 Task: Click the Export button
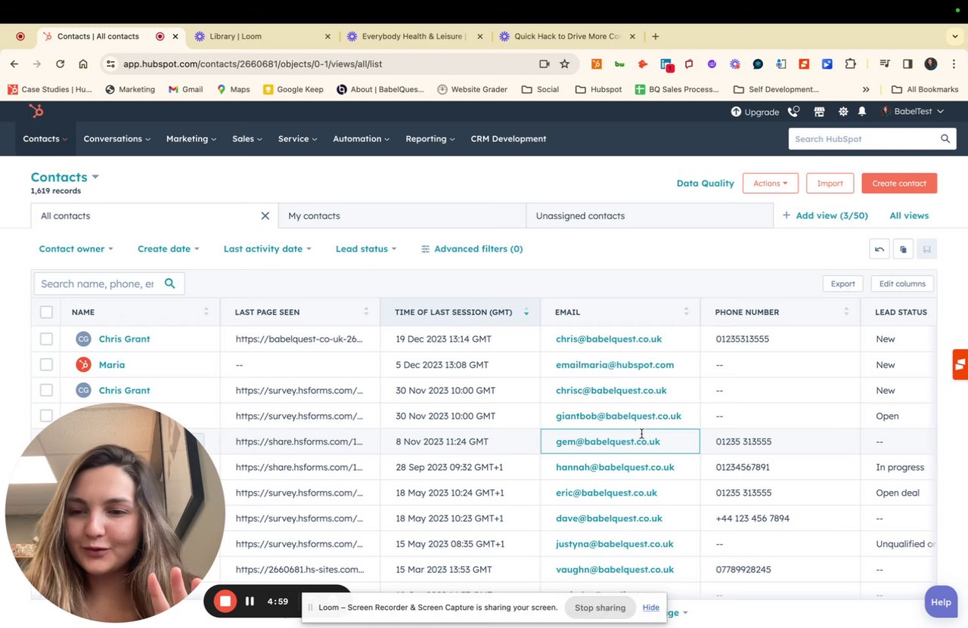pos(842,283)
